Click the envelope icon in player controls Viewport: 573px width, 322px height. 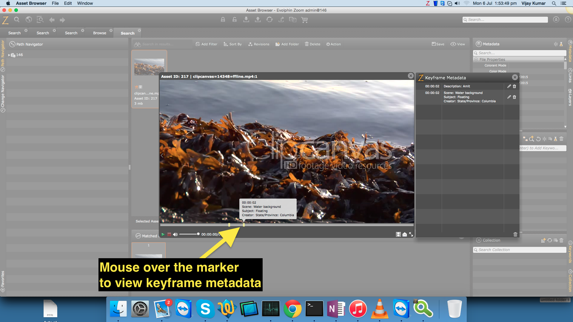coord(405,235)
